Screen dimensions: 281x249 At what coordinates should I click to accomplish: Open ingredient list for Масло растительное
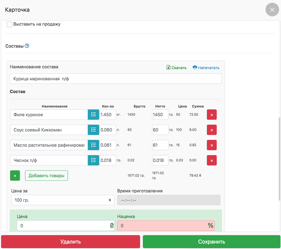(x=93, y=145)
